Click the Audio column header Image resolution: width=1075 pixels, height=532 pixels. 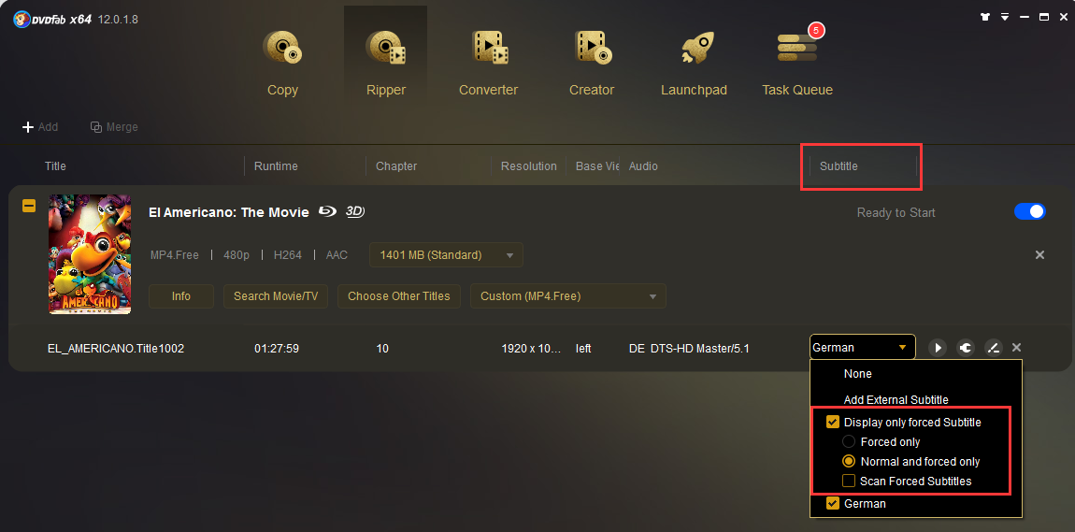pos(643,165)
